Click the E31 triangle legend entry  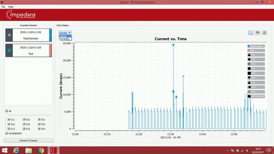(256, 83)
